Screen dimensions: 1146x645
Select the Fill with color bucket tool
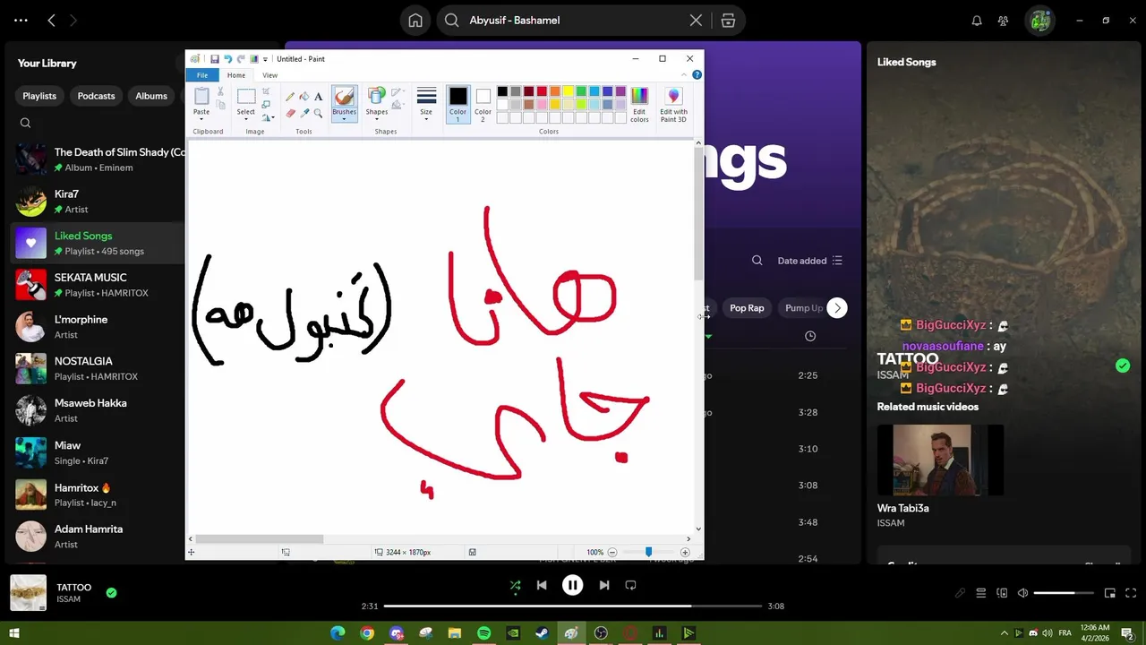[x=304, y=97]
